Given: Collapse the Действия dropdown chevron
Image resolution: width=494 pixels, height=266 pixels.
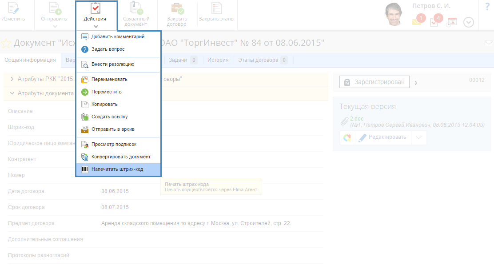Looking at the screenshot, I should tap(96, 27).
